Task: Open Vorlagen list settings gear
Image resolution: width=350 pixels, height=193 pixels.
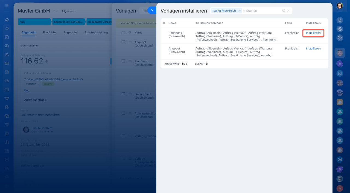Action: point(130,33)
